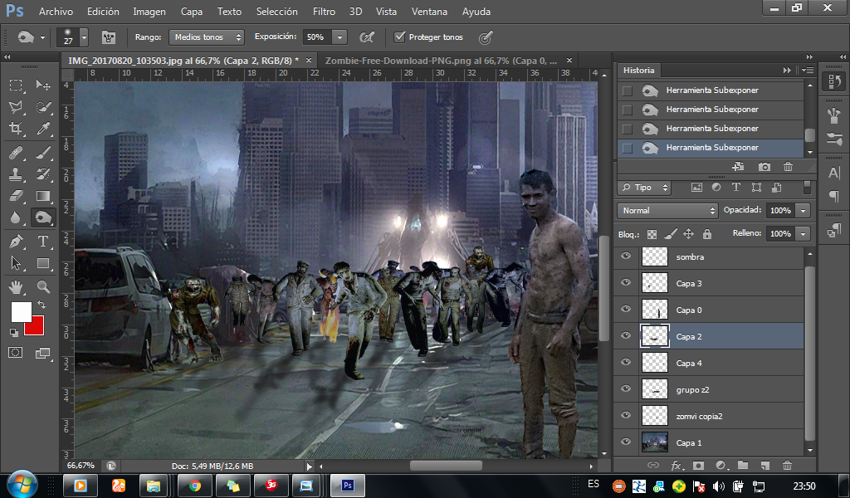Open the Filtro menu

tap(324, 12)
